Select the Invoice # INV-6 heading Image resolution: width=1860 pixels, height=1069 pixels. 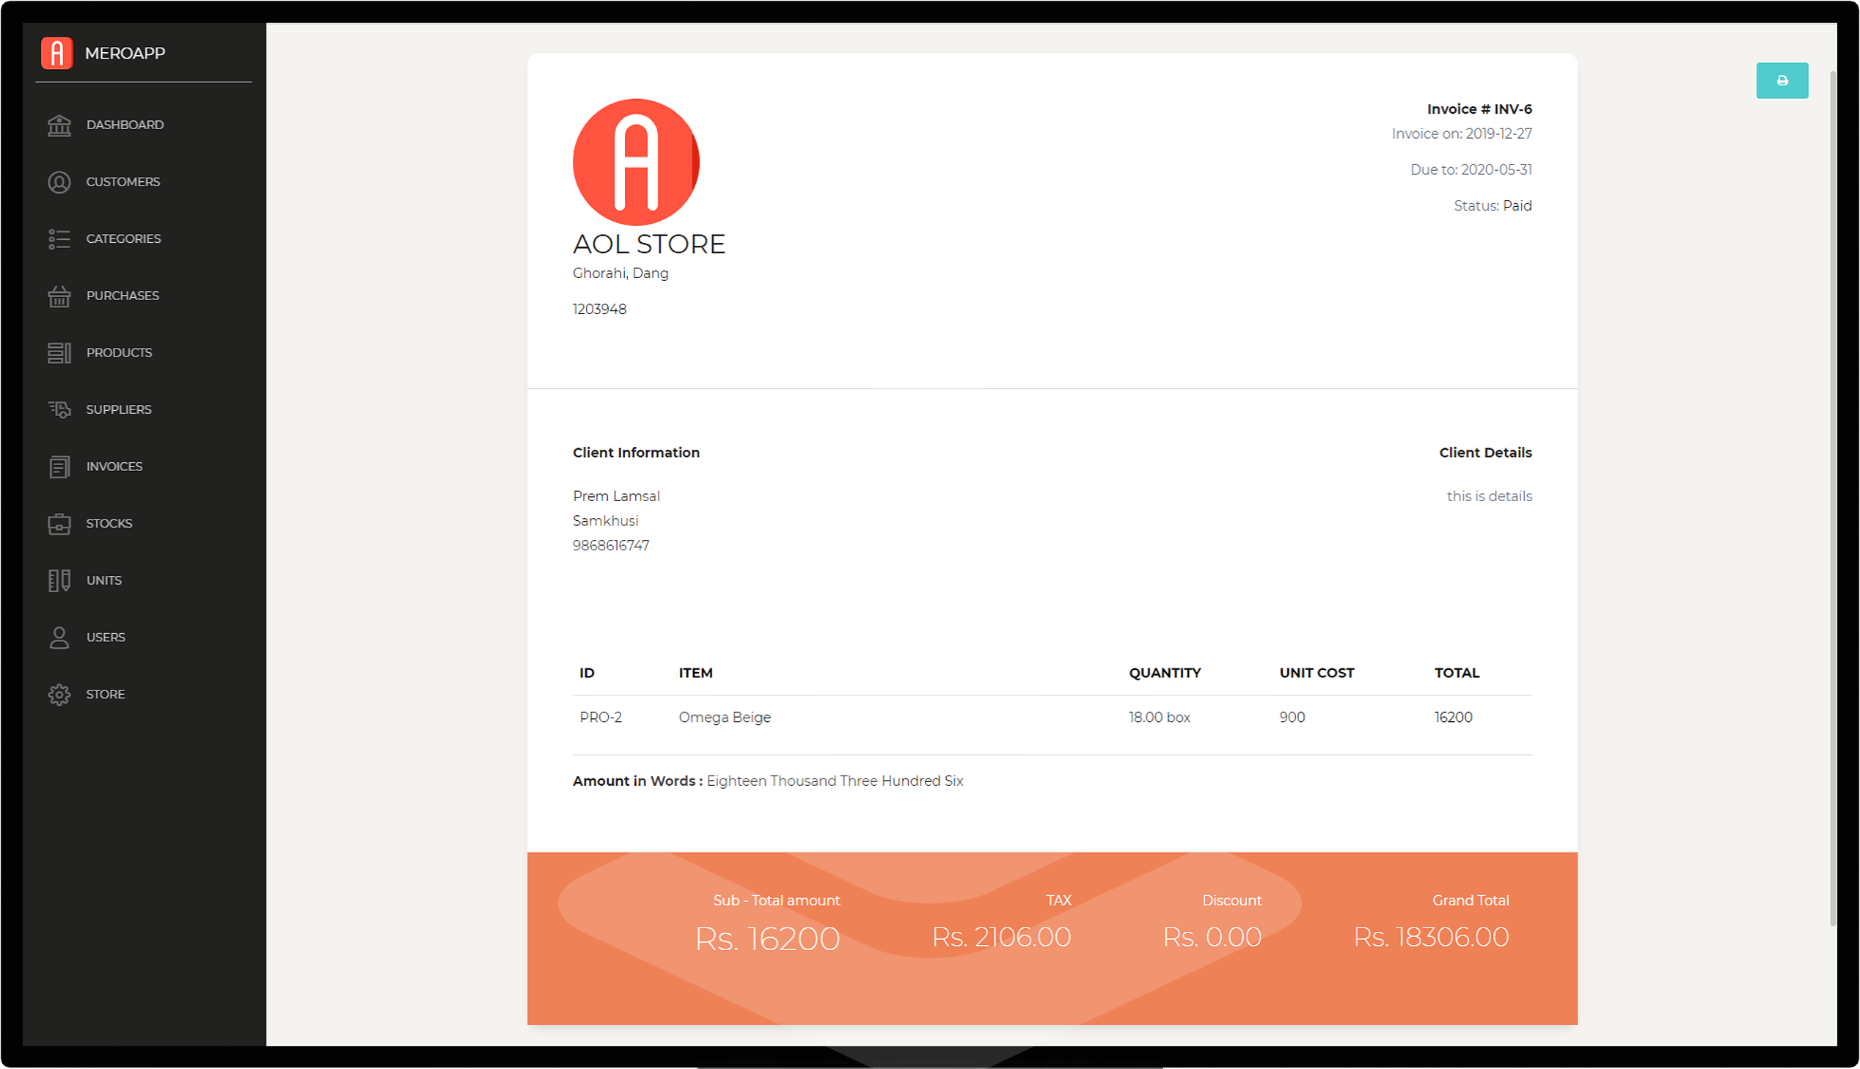[1478, 109]
